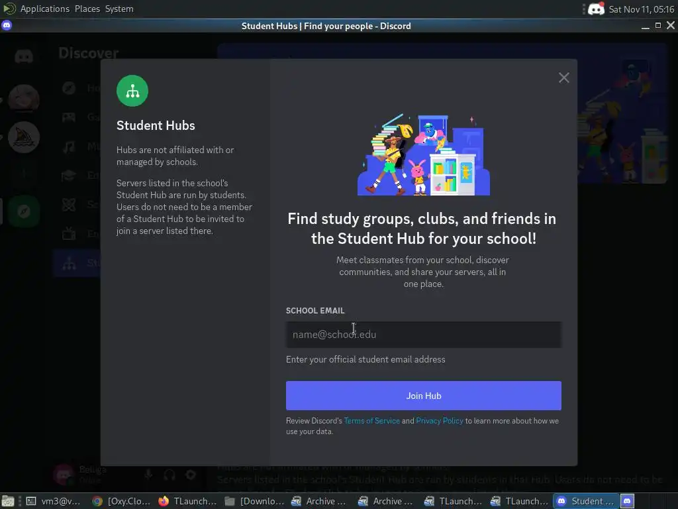Screen dimensions: 678x509
Task: Click the Discord home icon in server sidebar
Action: coord(24,56)
